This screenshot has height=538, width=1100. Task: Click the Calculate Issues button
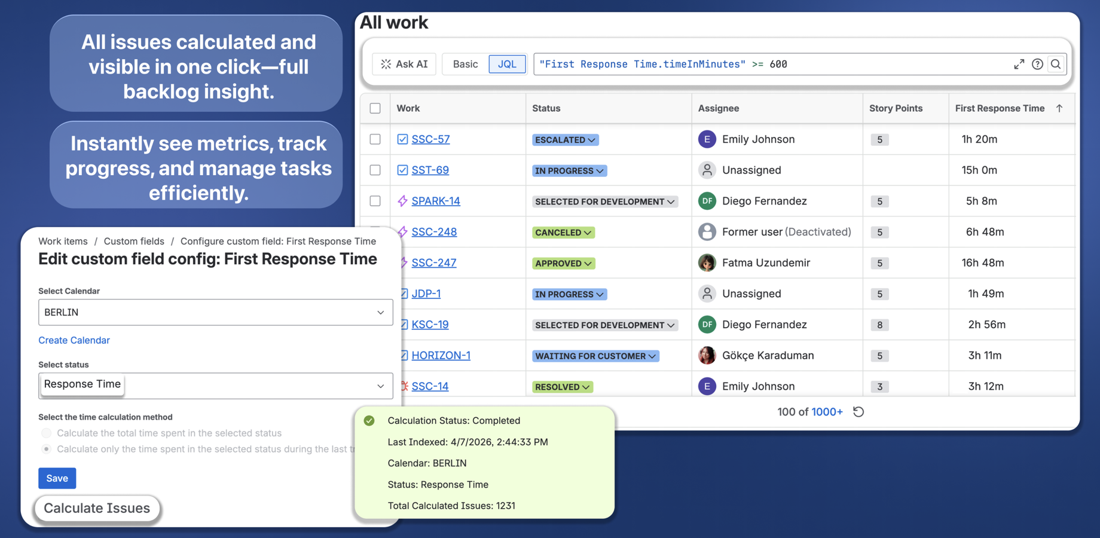pyautogui.click(x=97, y=508)
